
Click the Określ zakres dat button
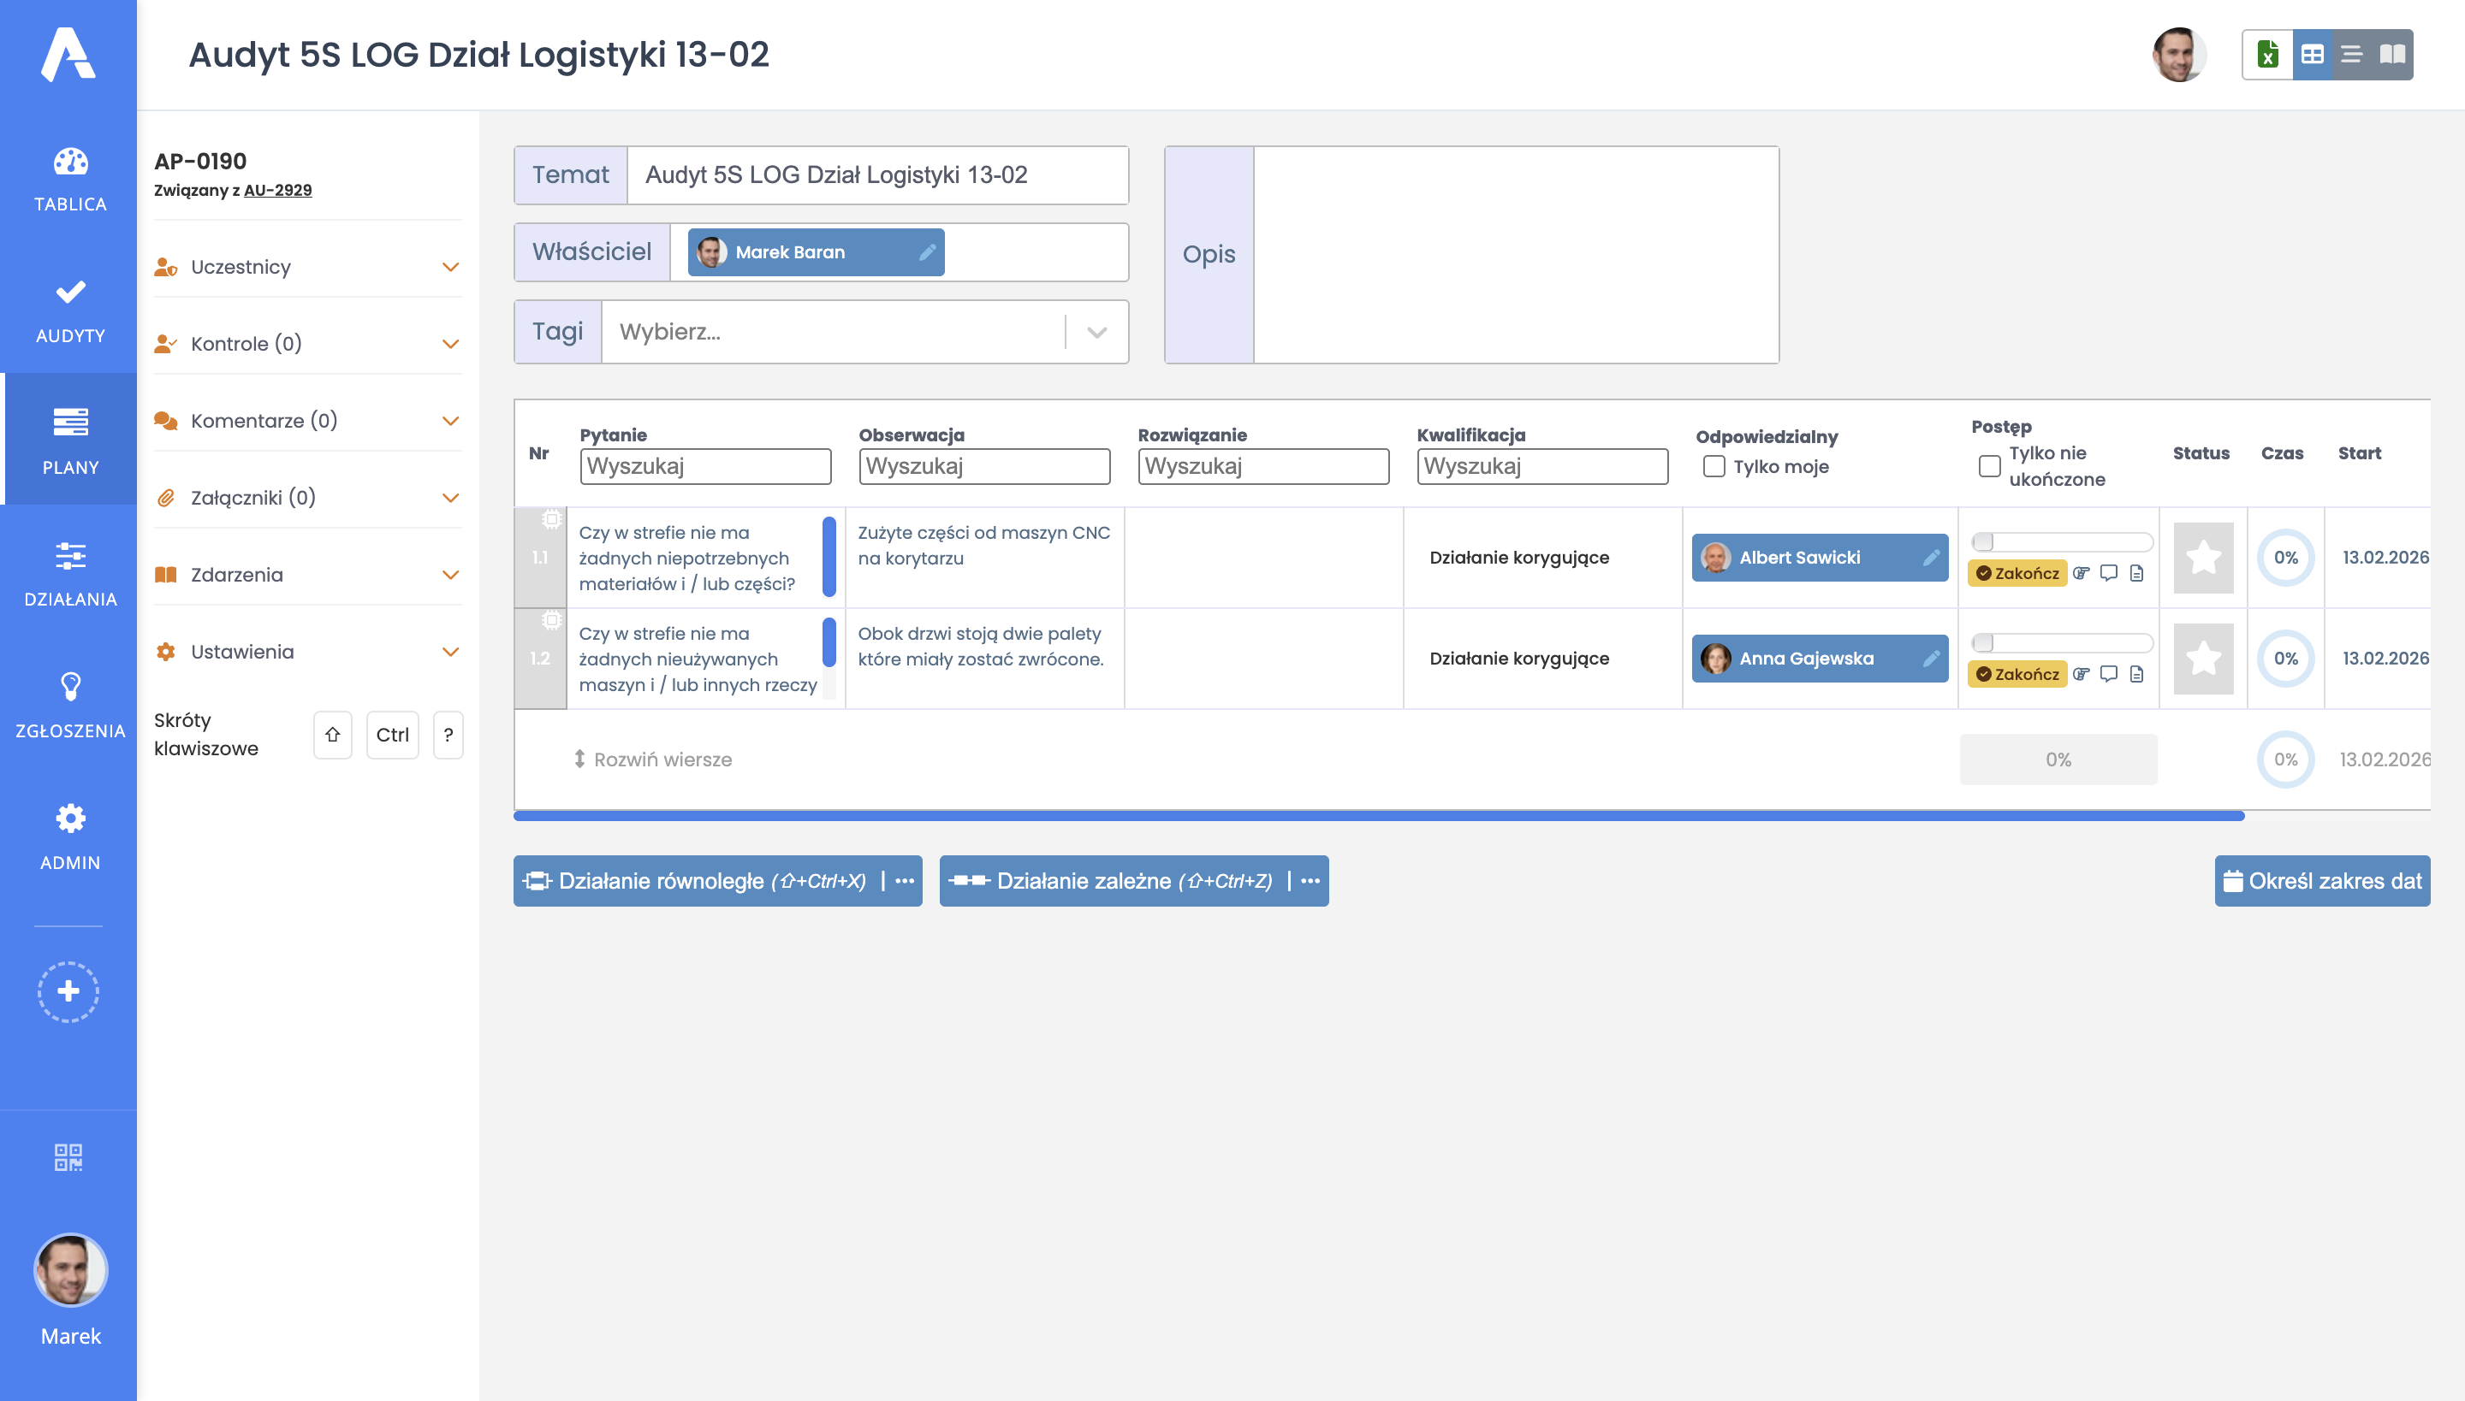point(2321,881)
